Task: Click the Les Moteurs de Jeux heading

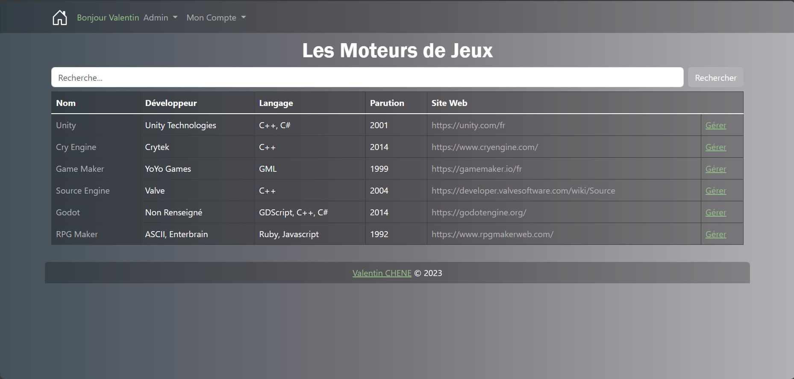Action: [x=397, y=50]
